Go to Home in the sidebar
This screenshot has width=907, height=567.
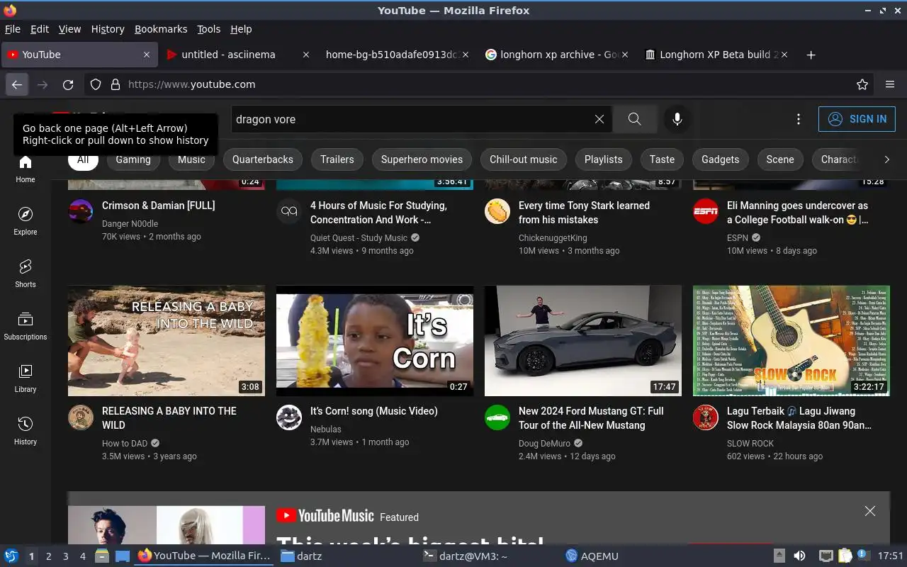tap(26, 169)
